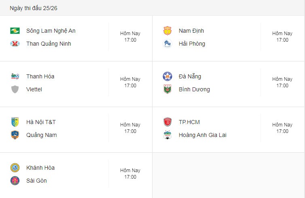This screenshot has width=305, height=198.
Task: Click the gray Viettel shield icon
Action: pos(15,89)
